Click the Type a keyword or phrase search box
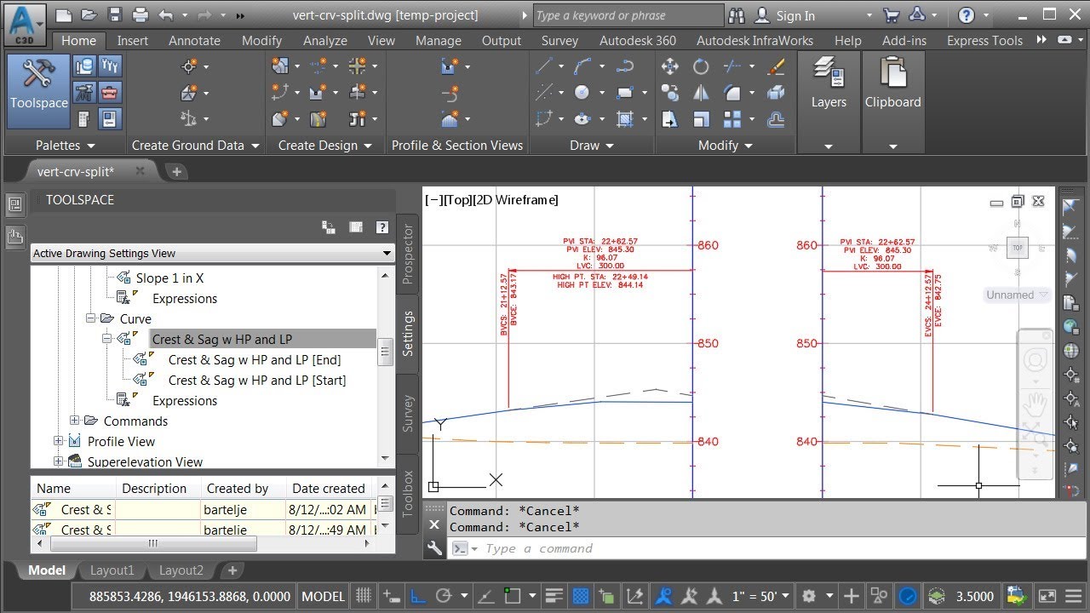 pos(628,15)
